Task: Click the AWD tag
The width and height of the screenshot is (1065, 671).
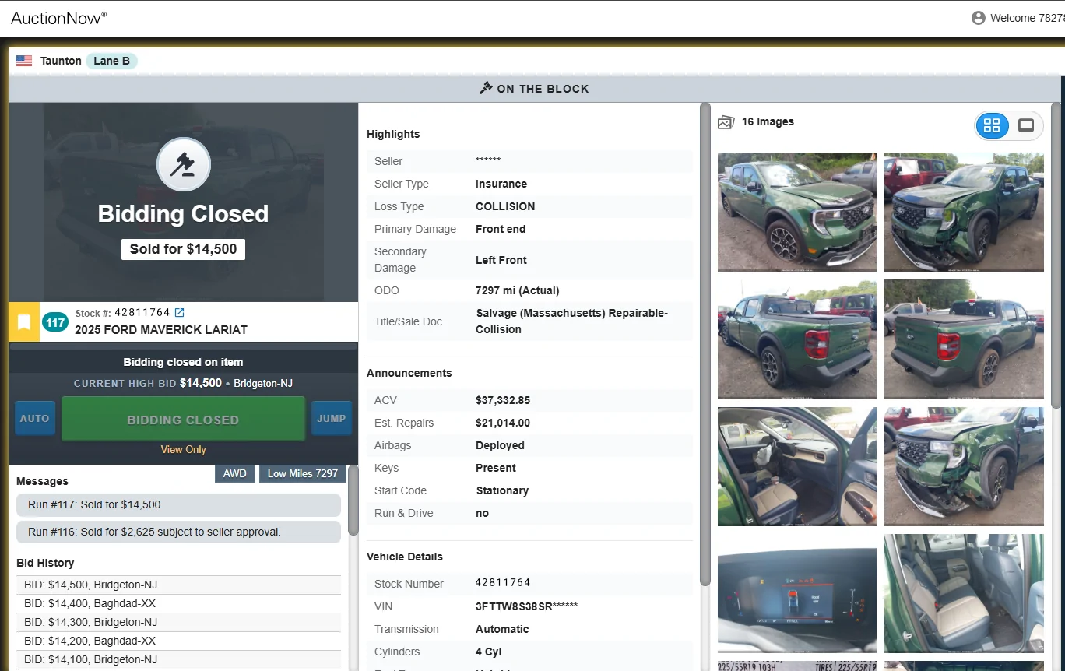Action: (235, 473)
